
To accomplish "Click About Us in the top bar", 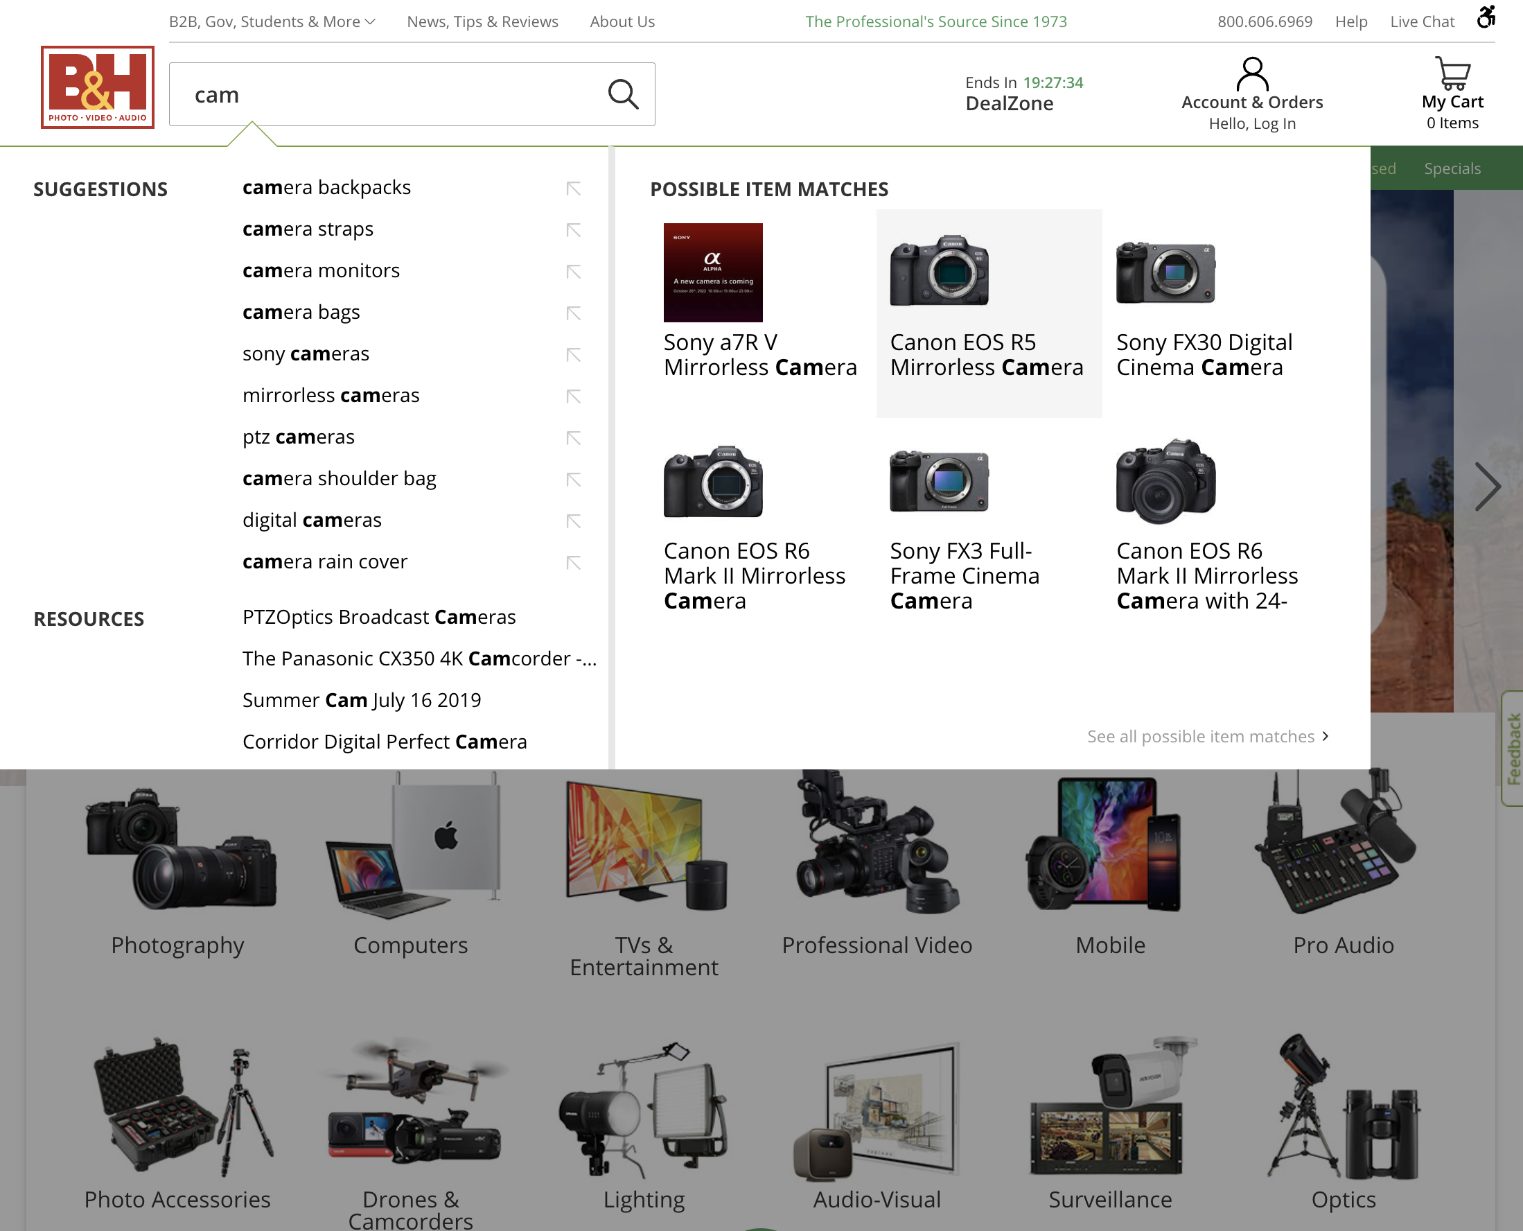I will [x=622, y=21].
